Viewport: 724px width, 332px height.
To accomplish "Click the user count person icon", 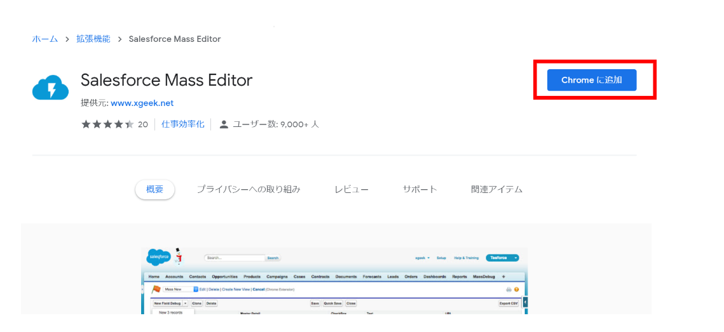I will tap(224, 124).
